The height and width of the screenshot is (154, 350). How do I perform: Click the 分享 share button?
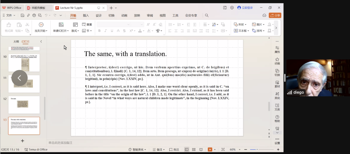pos(275,15)
